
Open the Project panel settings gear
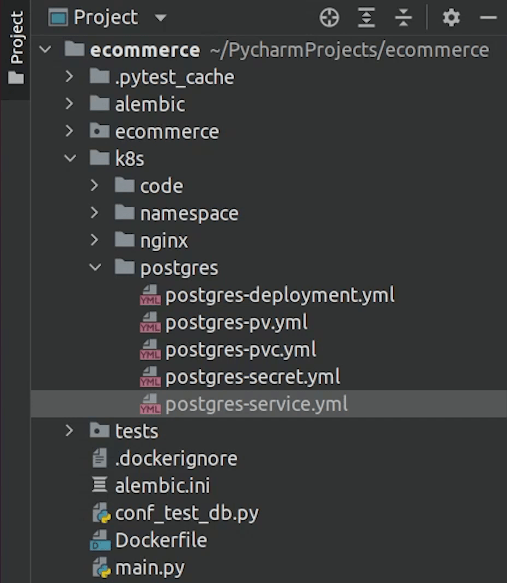tap(451, 18)
